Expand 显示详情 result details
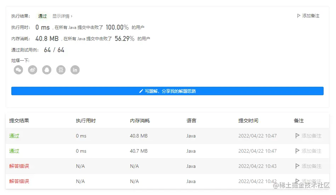Viewport: 336px width, 195px height. tap(62, 16)
